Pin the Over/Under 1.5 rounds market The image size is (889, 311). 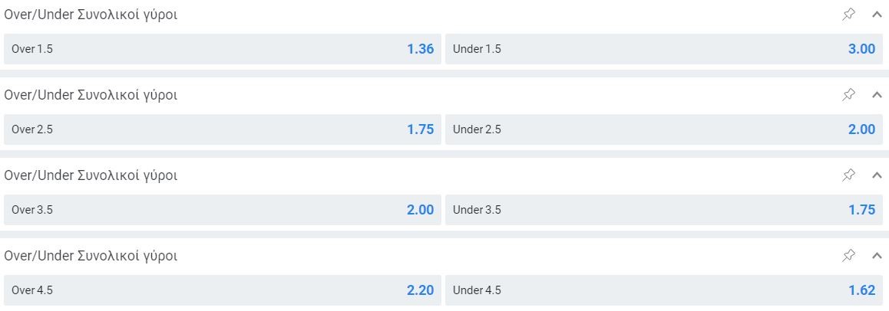coord(848,15)
